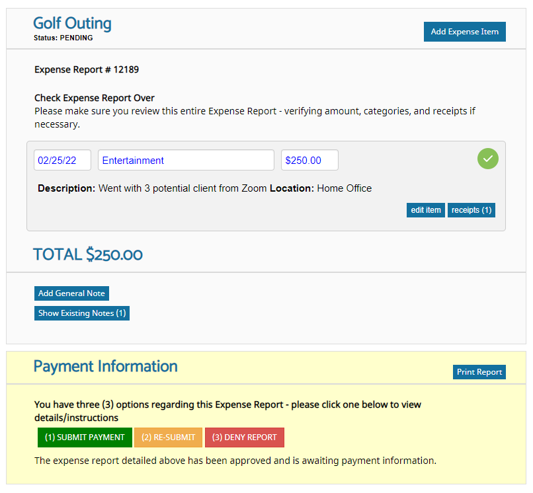The width and height of the screenshot is (533, 493).
Task: Click the Payment Information heading
Action: pyautogui.click(x=105, y=366)
